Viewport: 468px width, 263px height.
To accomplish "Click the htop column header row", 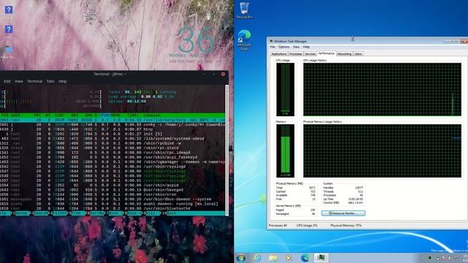I will coord(113,115).
